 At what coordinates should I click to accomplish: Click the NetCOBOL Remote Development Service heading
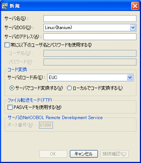coord(55,118)
